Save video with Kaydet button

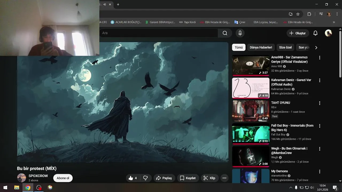(188, 178)
